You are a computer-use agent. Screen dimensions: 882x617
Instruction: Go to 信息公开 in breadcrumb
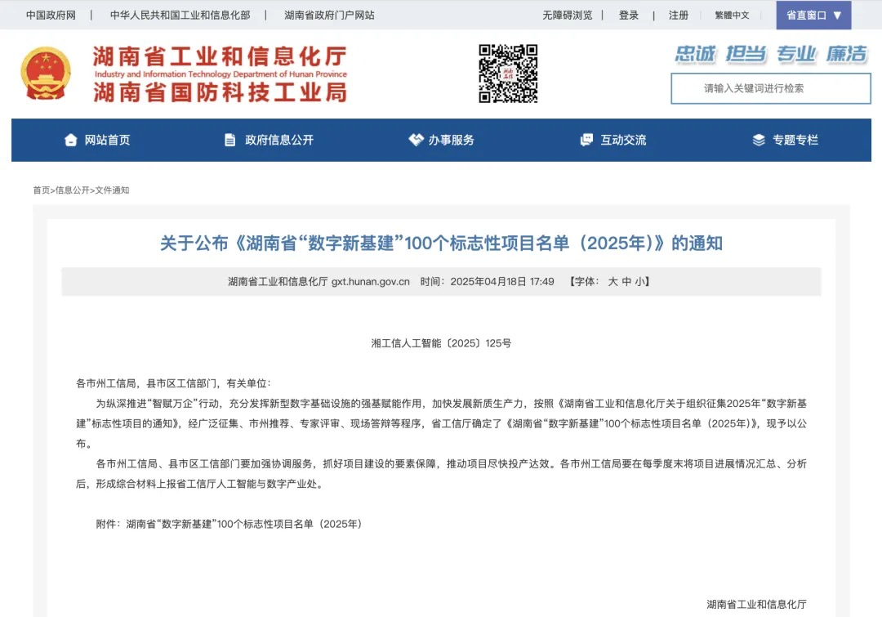click(73, 190)
